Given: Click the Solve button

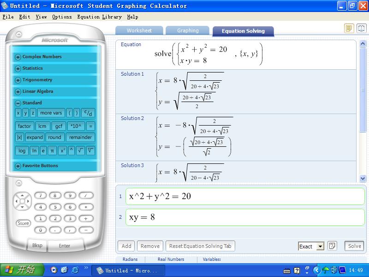Looking at the screenshot, I should tap(354, 246).
